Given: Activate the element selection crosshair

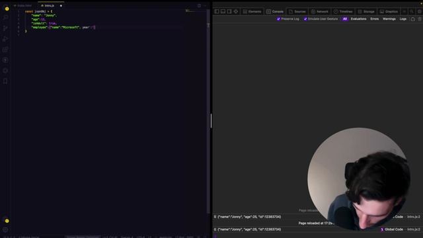Looking at the screenshot, I should tap(236, 11).
